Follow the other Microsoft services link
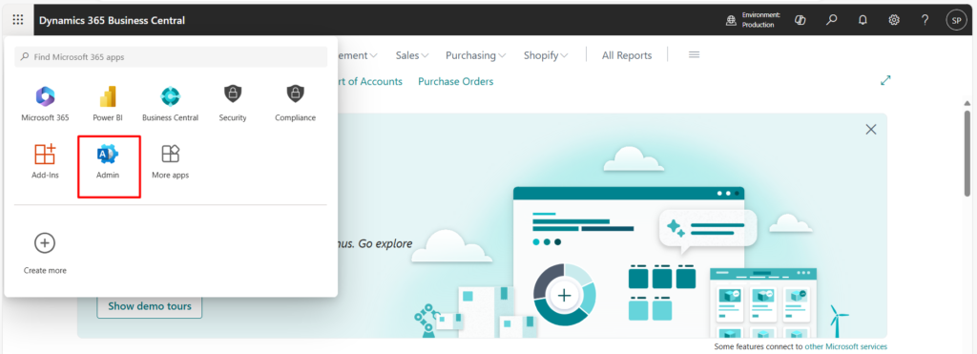The width and height of the screenshot is (977, 354). pyautogui.click(x=845, y=346)
